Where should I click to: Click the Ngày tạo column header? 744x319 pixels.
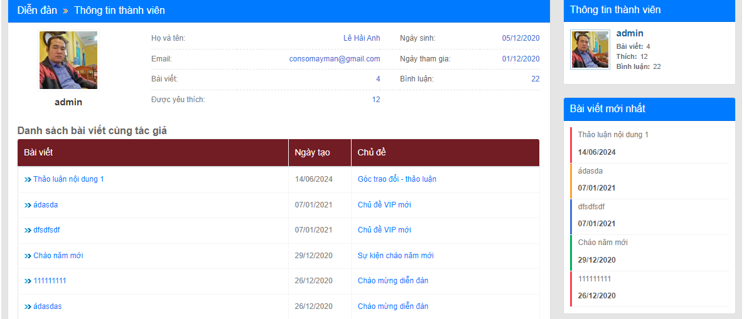point(312,153)
